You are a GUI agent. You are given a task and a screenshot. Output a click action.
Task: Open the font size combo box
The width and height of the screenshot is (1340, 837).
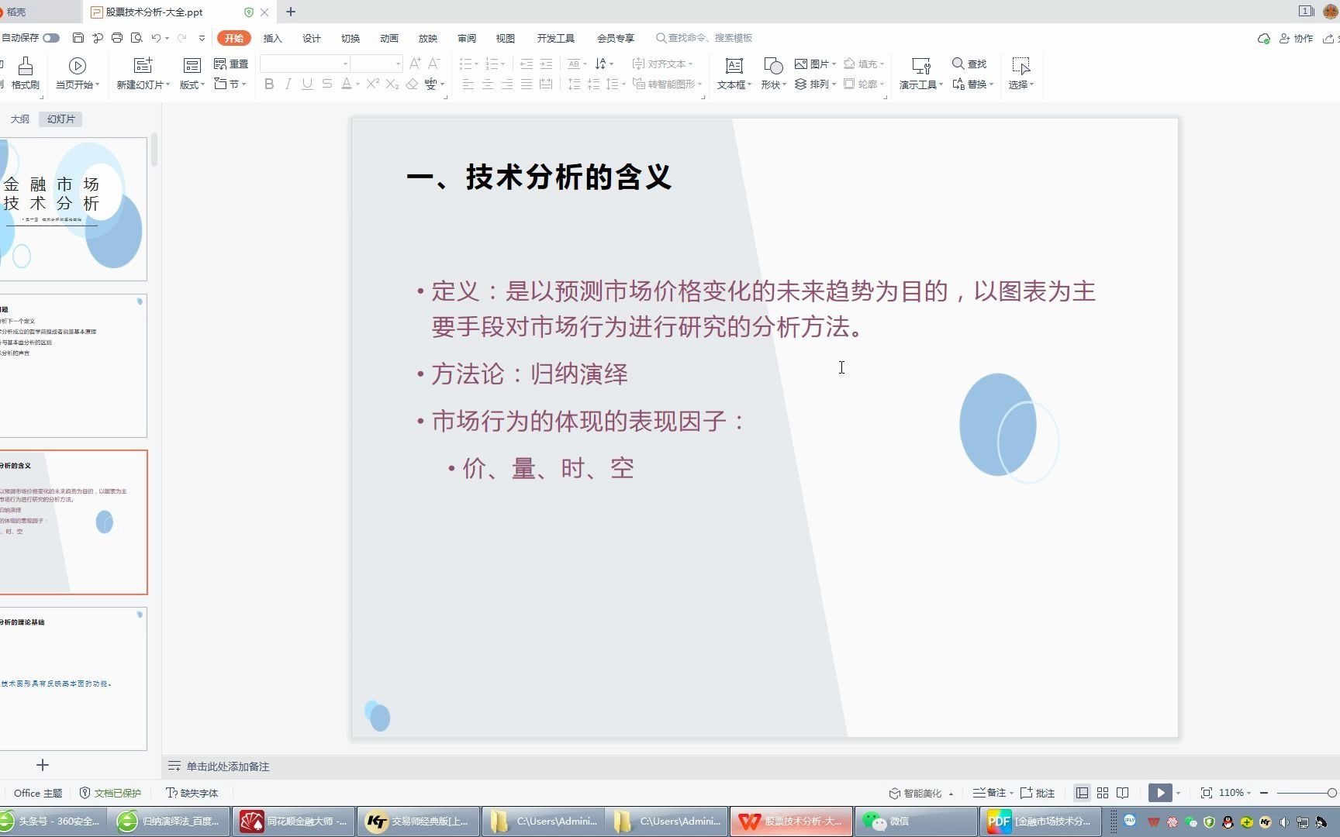[377, 64]
